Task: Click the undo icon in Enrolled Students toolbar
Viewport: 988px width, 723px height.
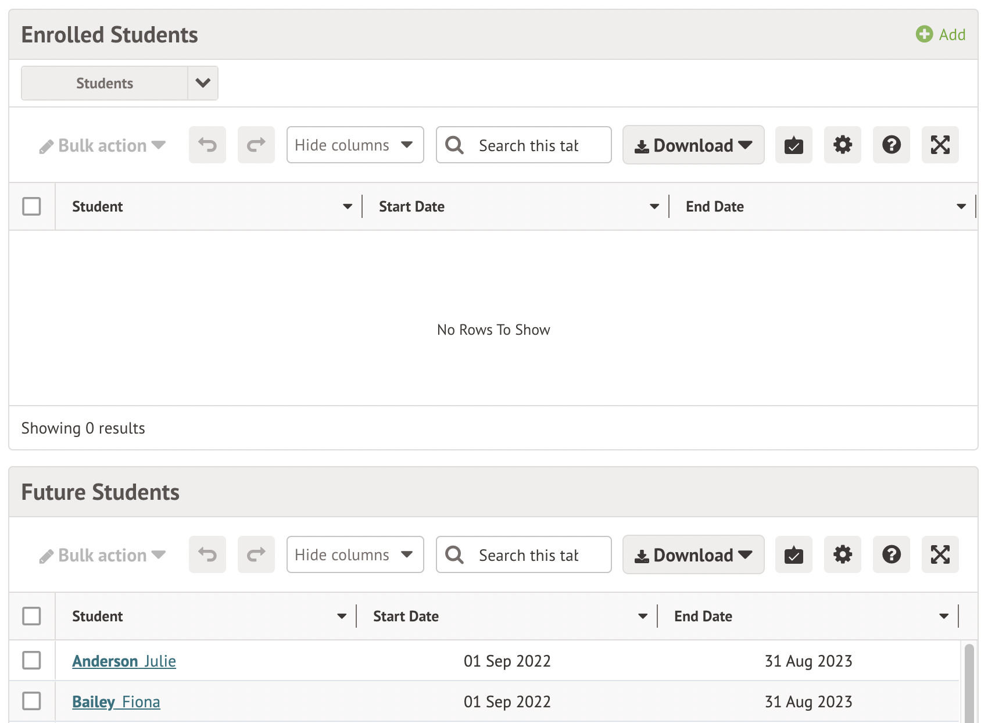Action: click(207, 145)
